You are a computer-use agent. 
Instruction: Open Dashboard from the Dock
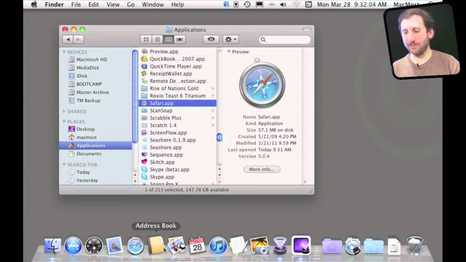[x=94, y=246]
